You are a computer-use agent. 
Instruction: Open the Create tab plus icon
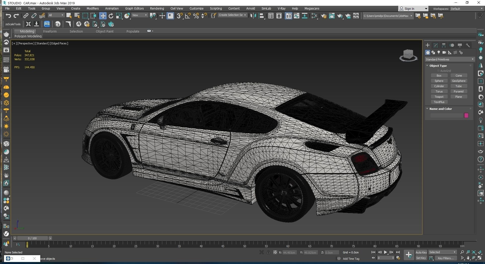point(427,45)
